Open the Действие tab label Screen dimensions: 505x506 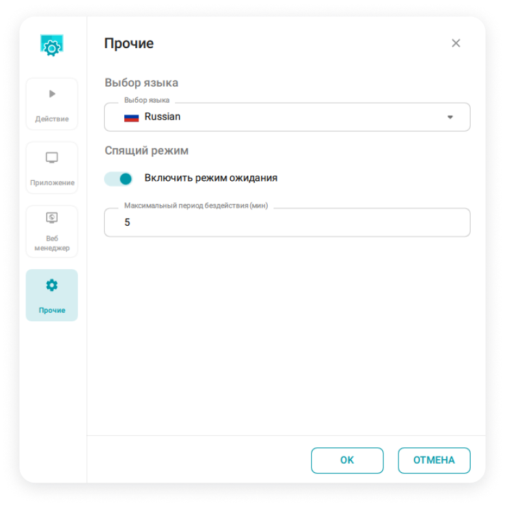coord(52,119)
